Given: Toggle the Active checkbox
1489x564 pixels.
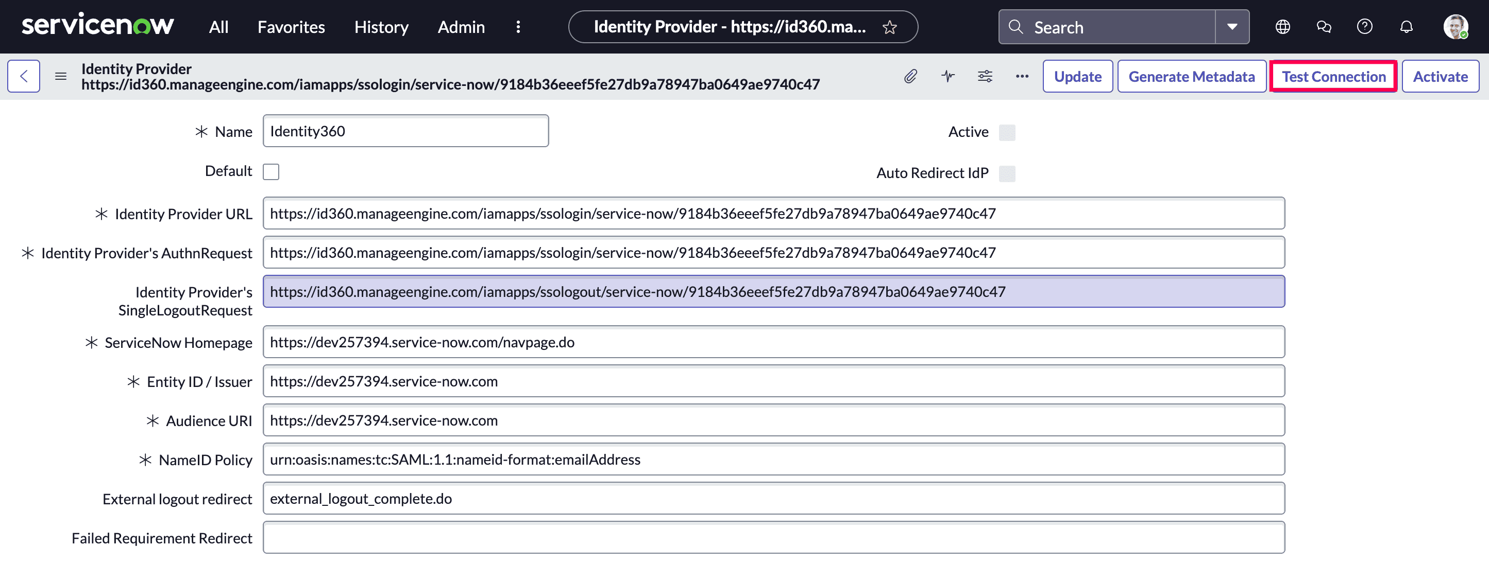Looking at the screenshot, I should coord(1008,132).
